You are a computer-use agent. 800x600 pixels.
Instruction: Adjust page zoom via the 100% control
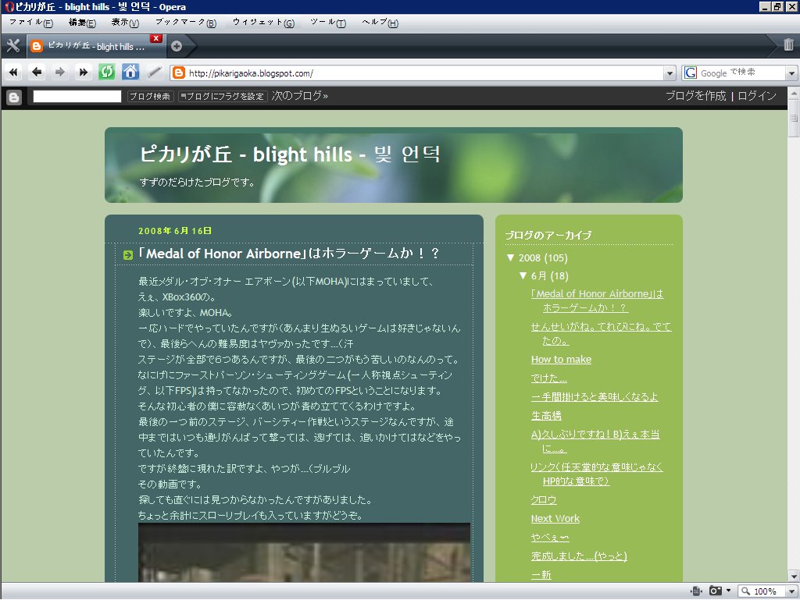(763, 591)
